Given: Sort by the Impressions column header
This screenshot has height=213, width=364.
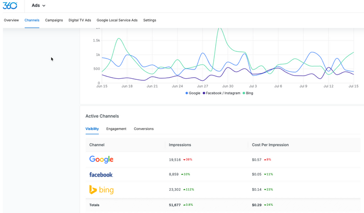Looking at the screenshot, I should pyautogui.click(x=180, y=145).
